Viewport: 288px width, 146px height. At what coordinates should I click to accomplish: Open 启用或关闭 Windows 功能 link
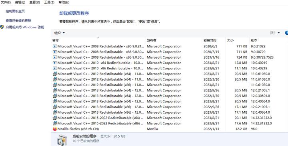pos(25,27)
